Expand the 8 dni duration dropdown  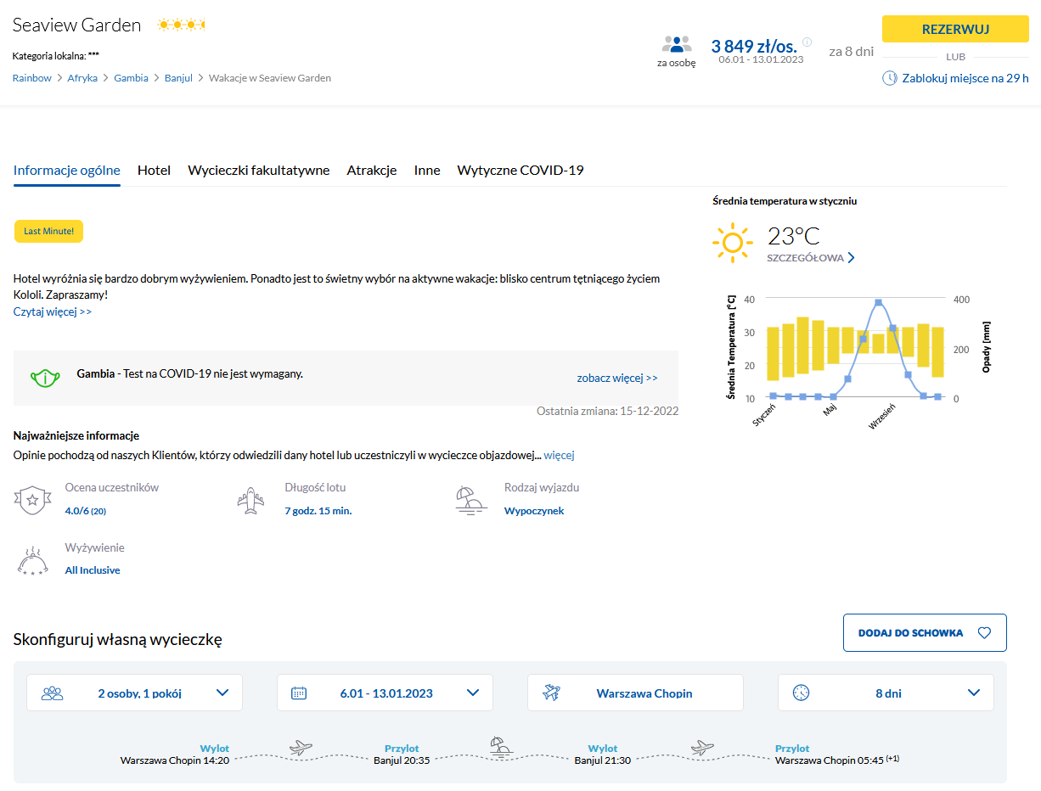(973, 693)
